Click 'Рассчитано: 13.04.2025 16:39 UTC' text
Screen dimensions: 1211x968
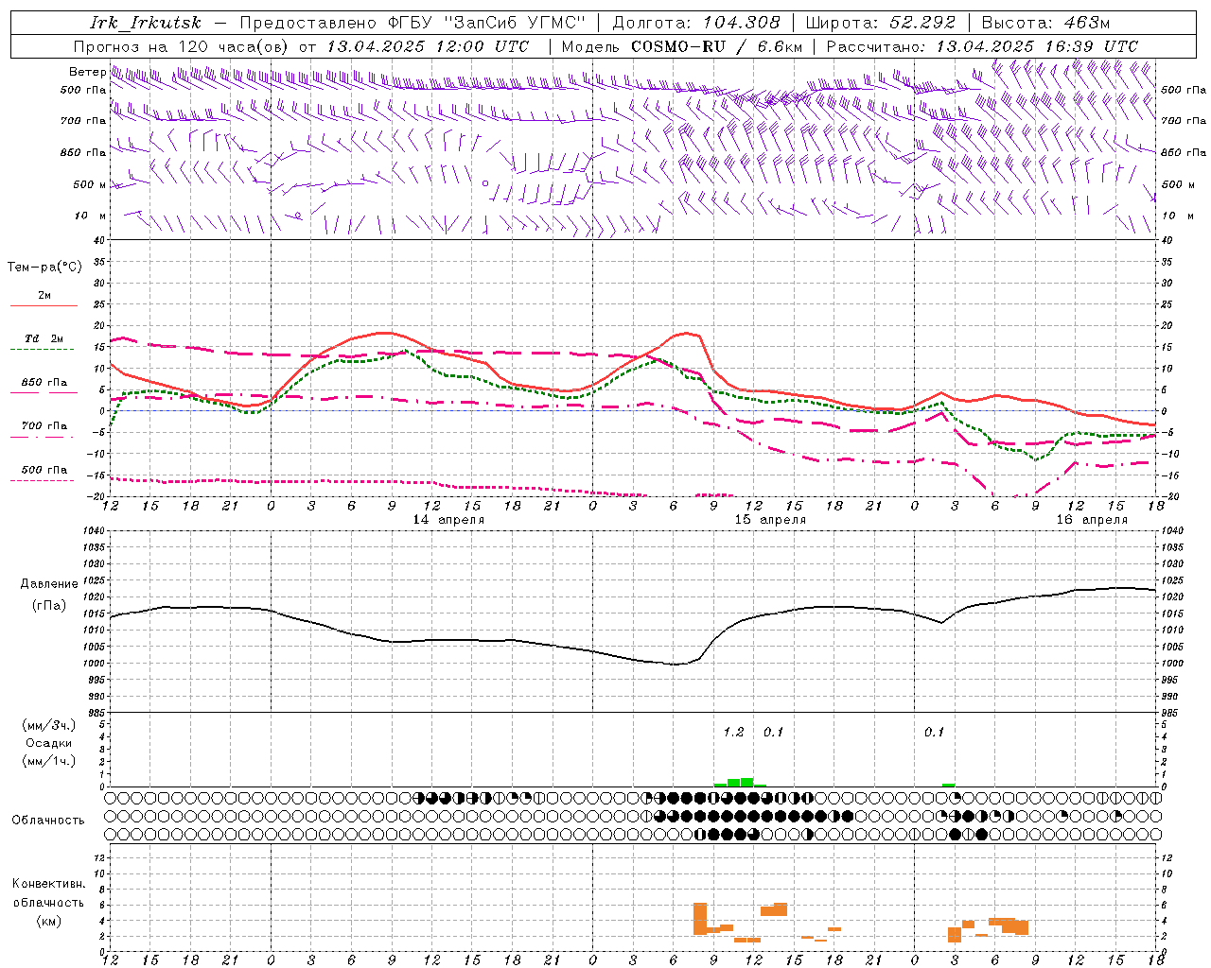pos(982,46)
